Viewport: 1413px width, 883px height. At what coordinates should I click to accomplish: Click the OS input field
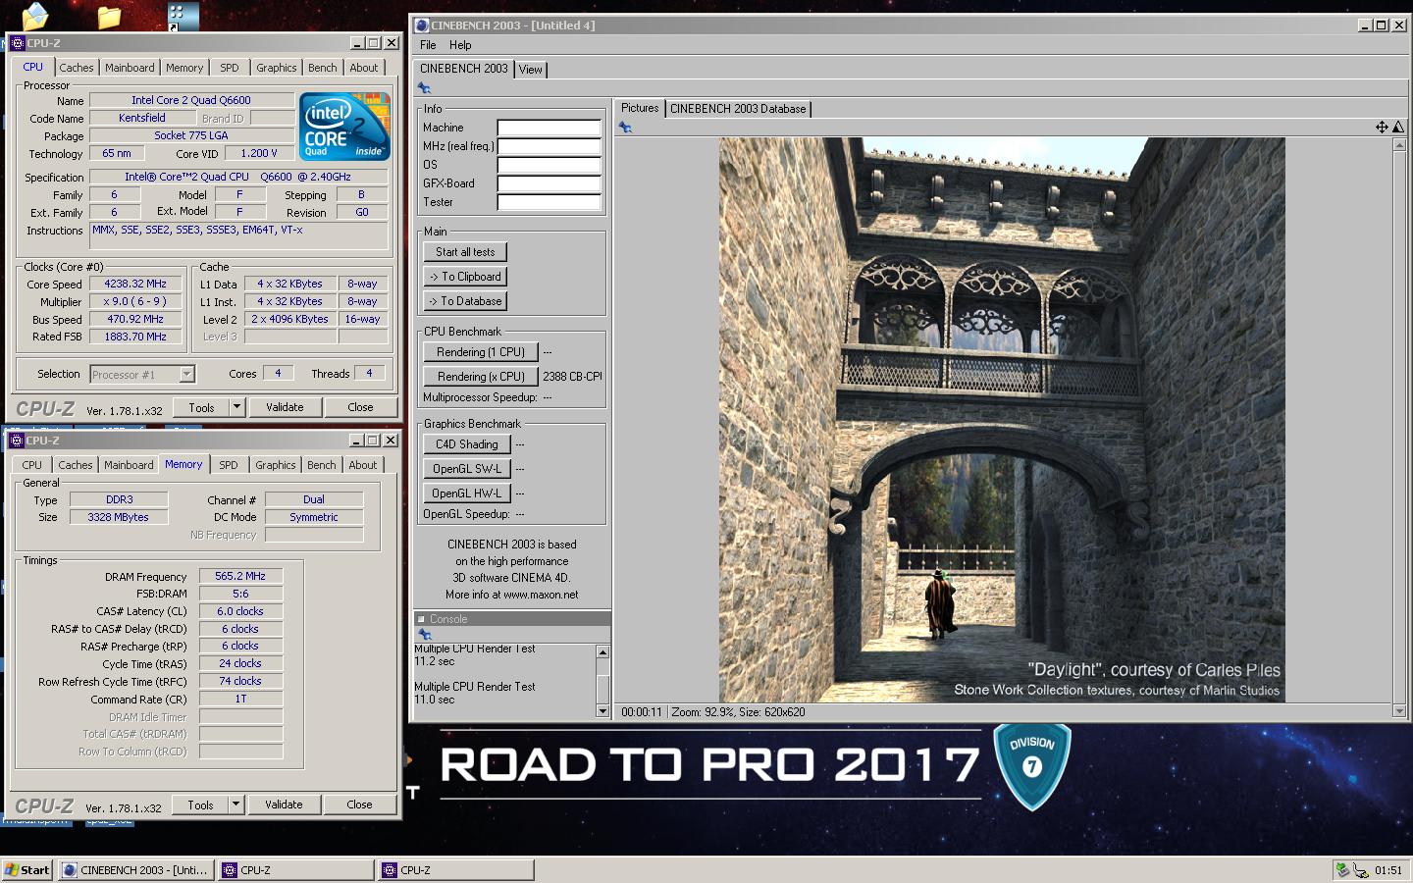[x=549, y=165]
